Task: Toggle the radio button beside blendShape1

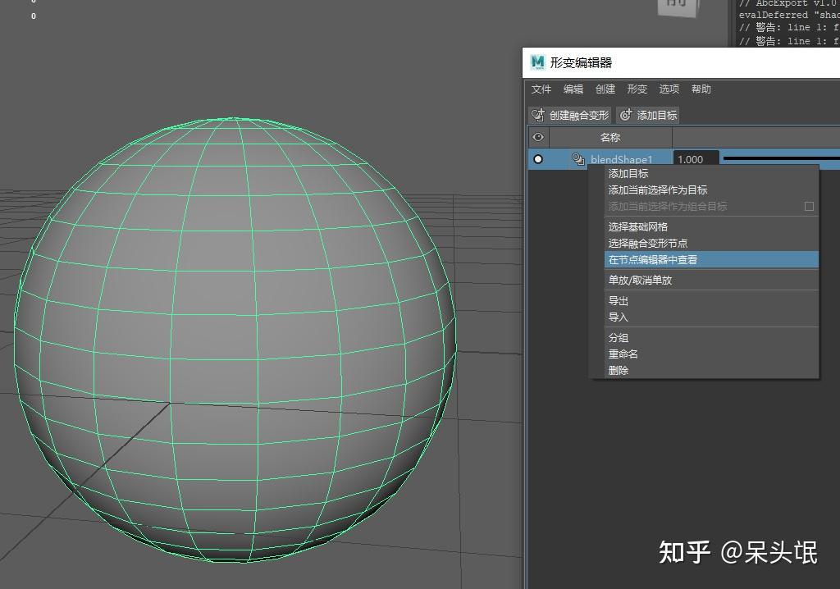Action: click(537, 159)
